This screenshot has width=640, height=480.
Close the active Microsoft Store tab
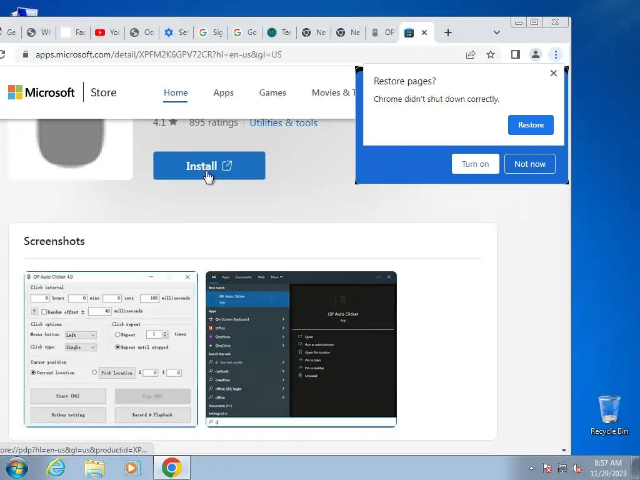tap(424, 32)
